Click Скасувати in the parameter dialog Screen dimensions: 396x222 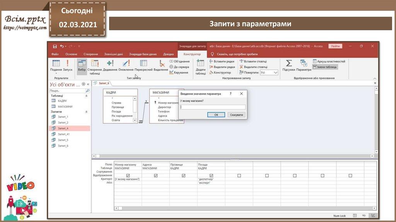[236, 115]
